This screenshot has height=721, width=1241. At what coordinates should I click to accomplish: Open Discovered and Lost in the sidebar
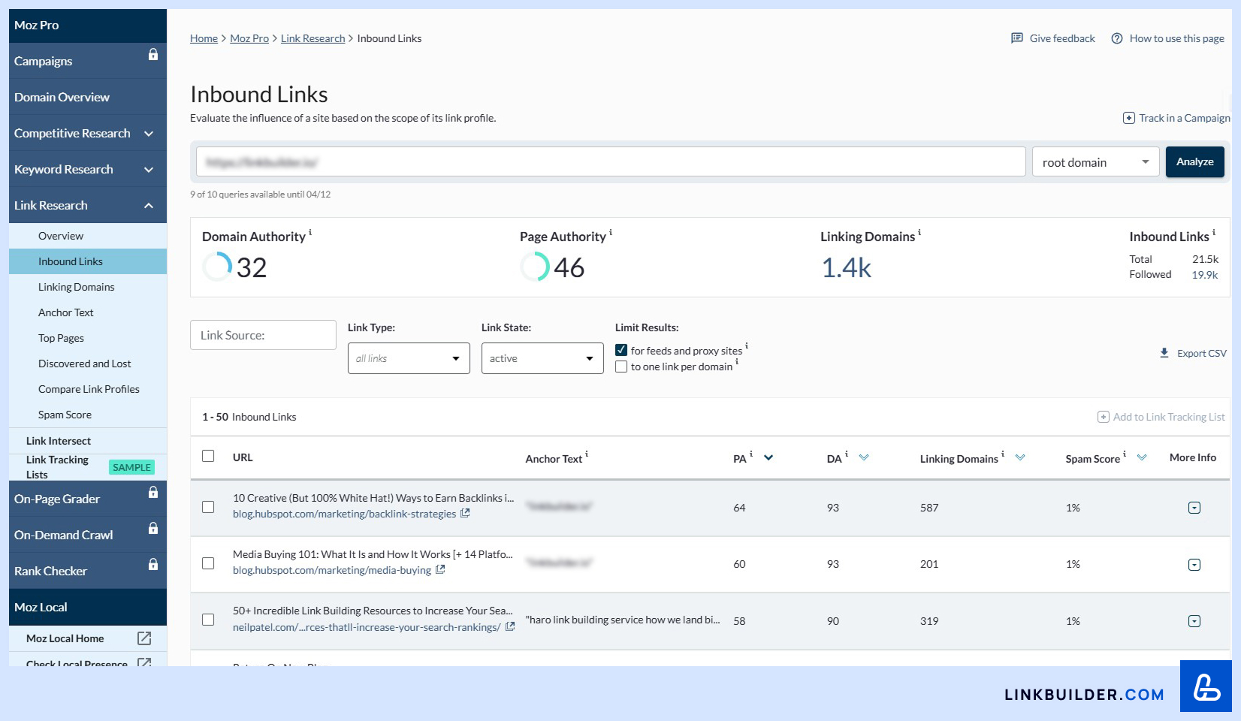(x=85, y=364)
